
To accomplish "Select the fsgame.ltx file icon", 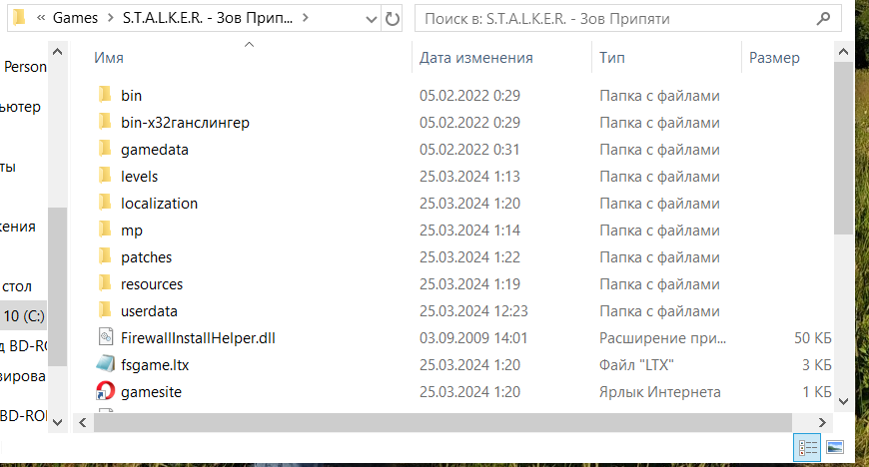I will (106, 365).
